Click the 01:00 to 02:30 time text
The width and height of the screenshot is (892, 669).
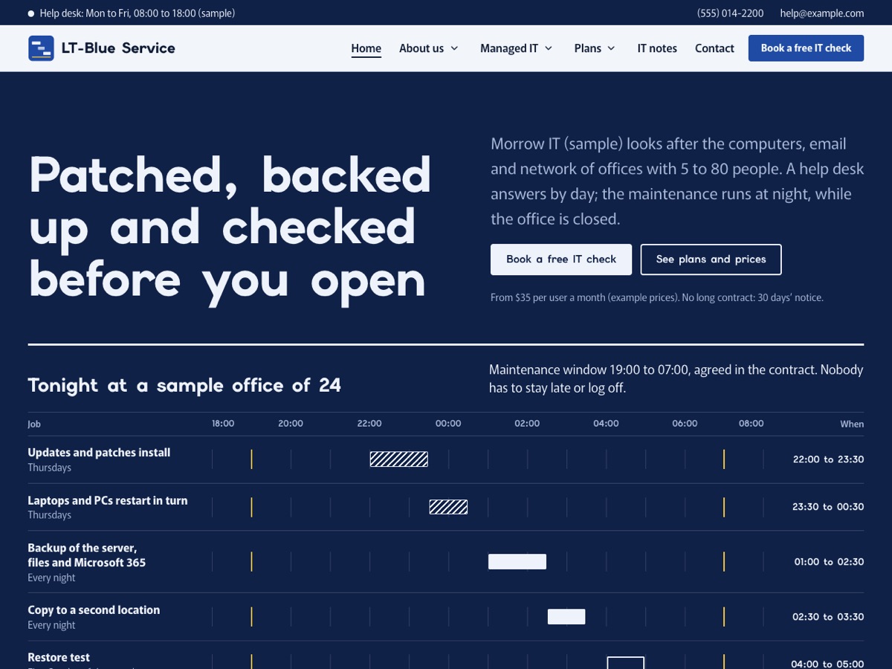click(x=829, y=562)
